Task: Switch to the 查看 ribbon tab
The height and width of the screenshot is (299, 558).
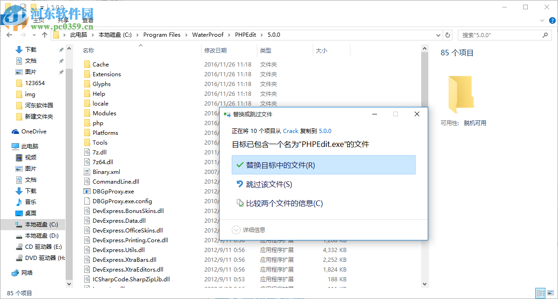Action: point(87,20)
